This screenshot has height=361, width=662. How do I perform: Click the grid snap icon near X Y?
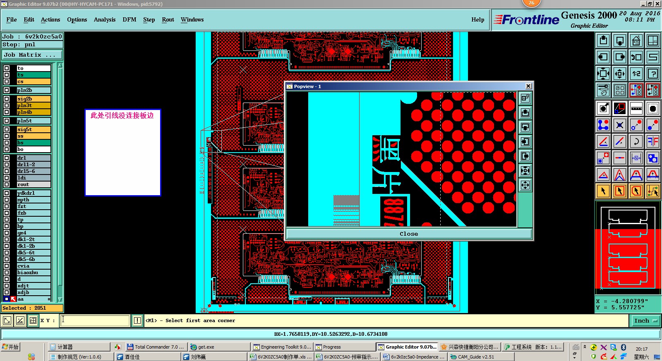[x=33, y=320]
